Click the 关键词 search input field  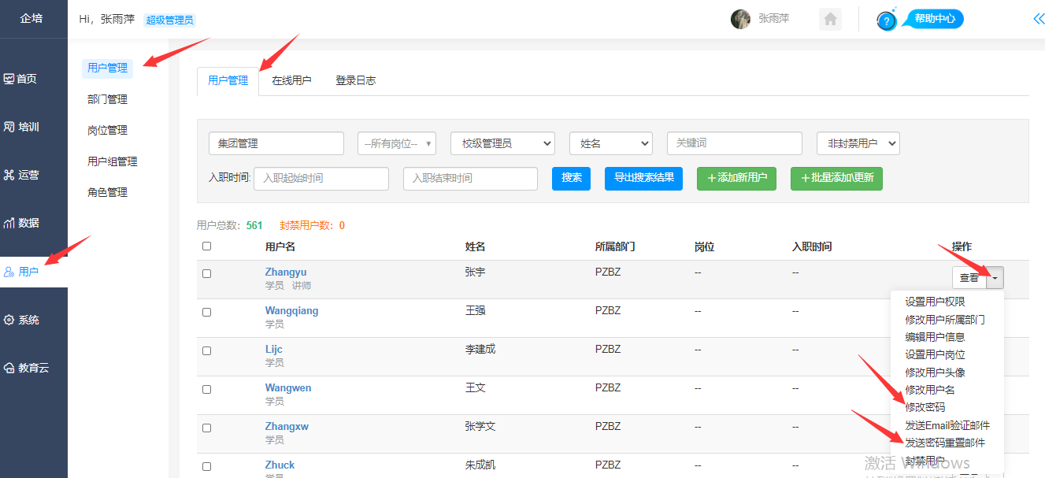click(734, 143)
